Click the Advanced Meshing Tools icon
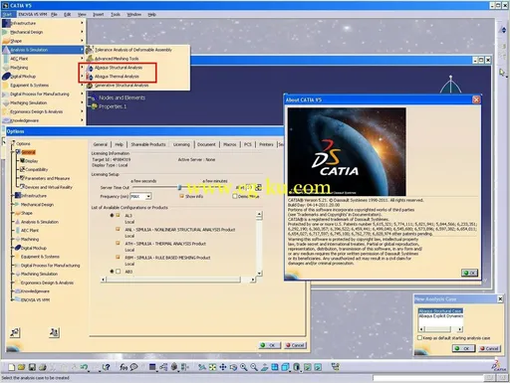Viewport: 510px width, 383px height. coord(90,59)
